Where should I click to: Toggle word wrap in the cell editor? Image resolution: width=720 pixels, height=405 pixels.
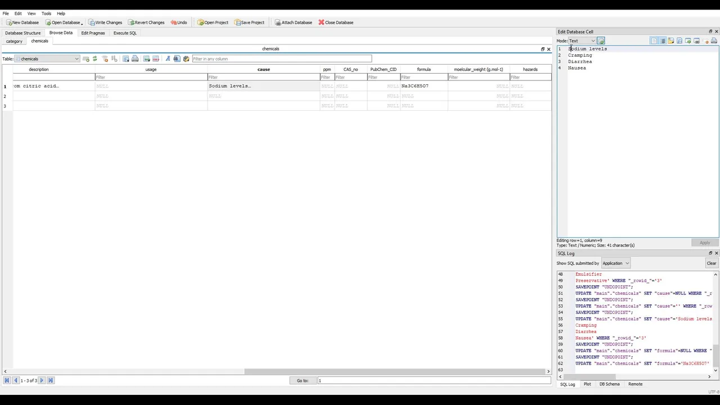point(663,41)
